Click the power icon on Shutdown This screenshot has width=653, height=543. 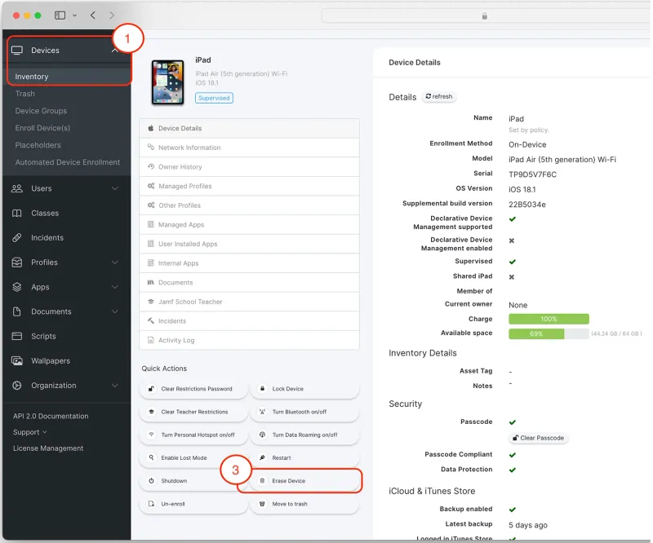(151, 480)
